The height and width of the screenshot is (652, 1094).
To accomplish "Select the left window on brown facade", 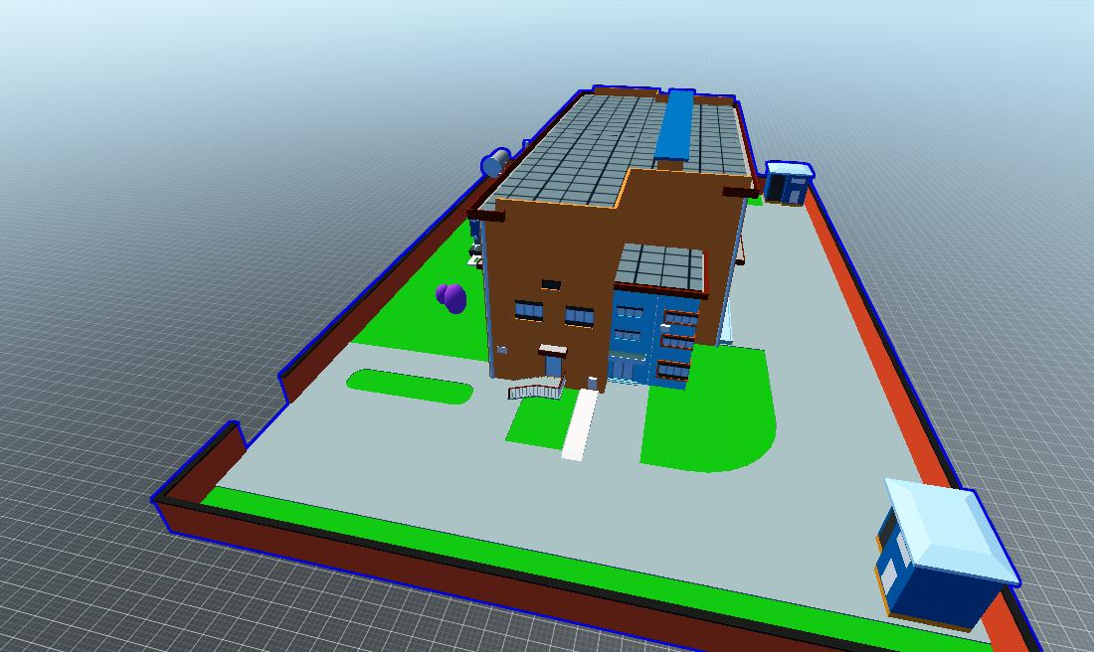I will [x=528, y=311].
